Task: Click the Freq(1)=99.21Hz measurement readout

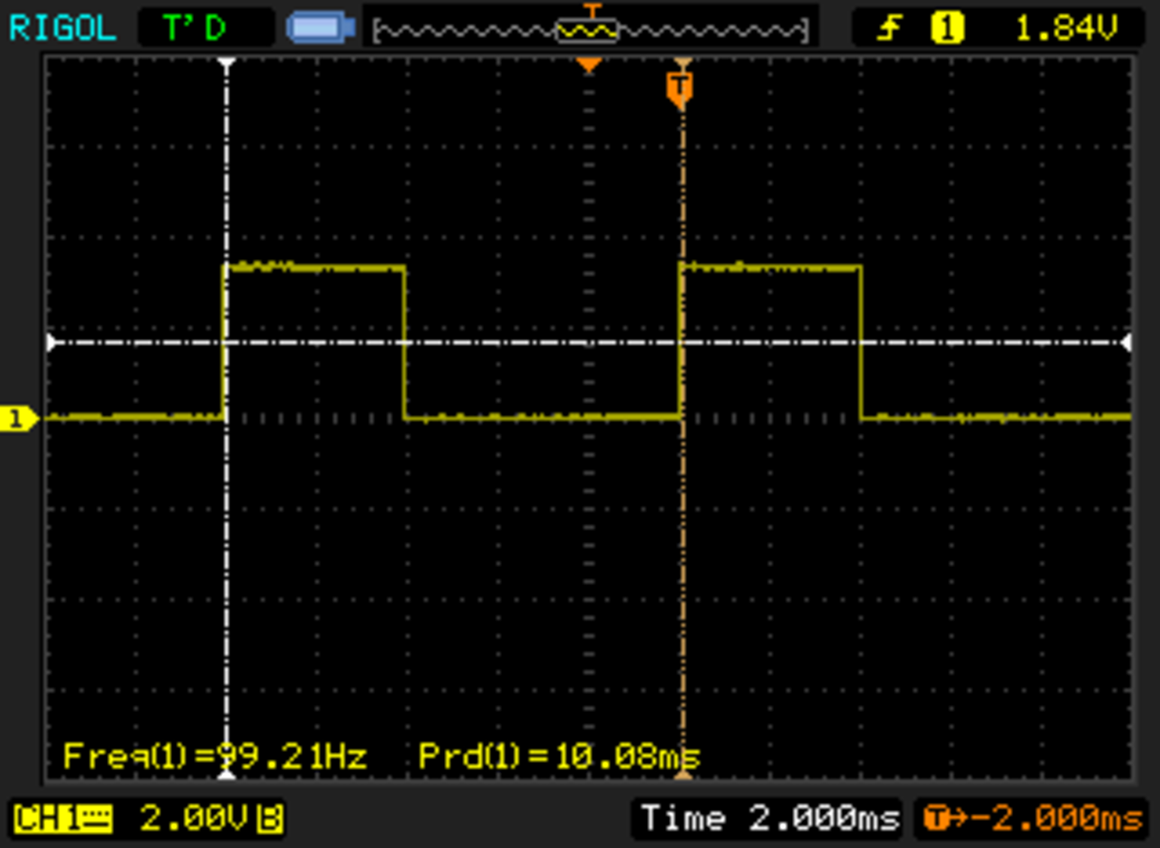Action: (x=215, y=756)
